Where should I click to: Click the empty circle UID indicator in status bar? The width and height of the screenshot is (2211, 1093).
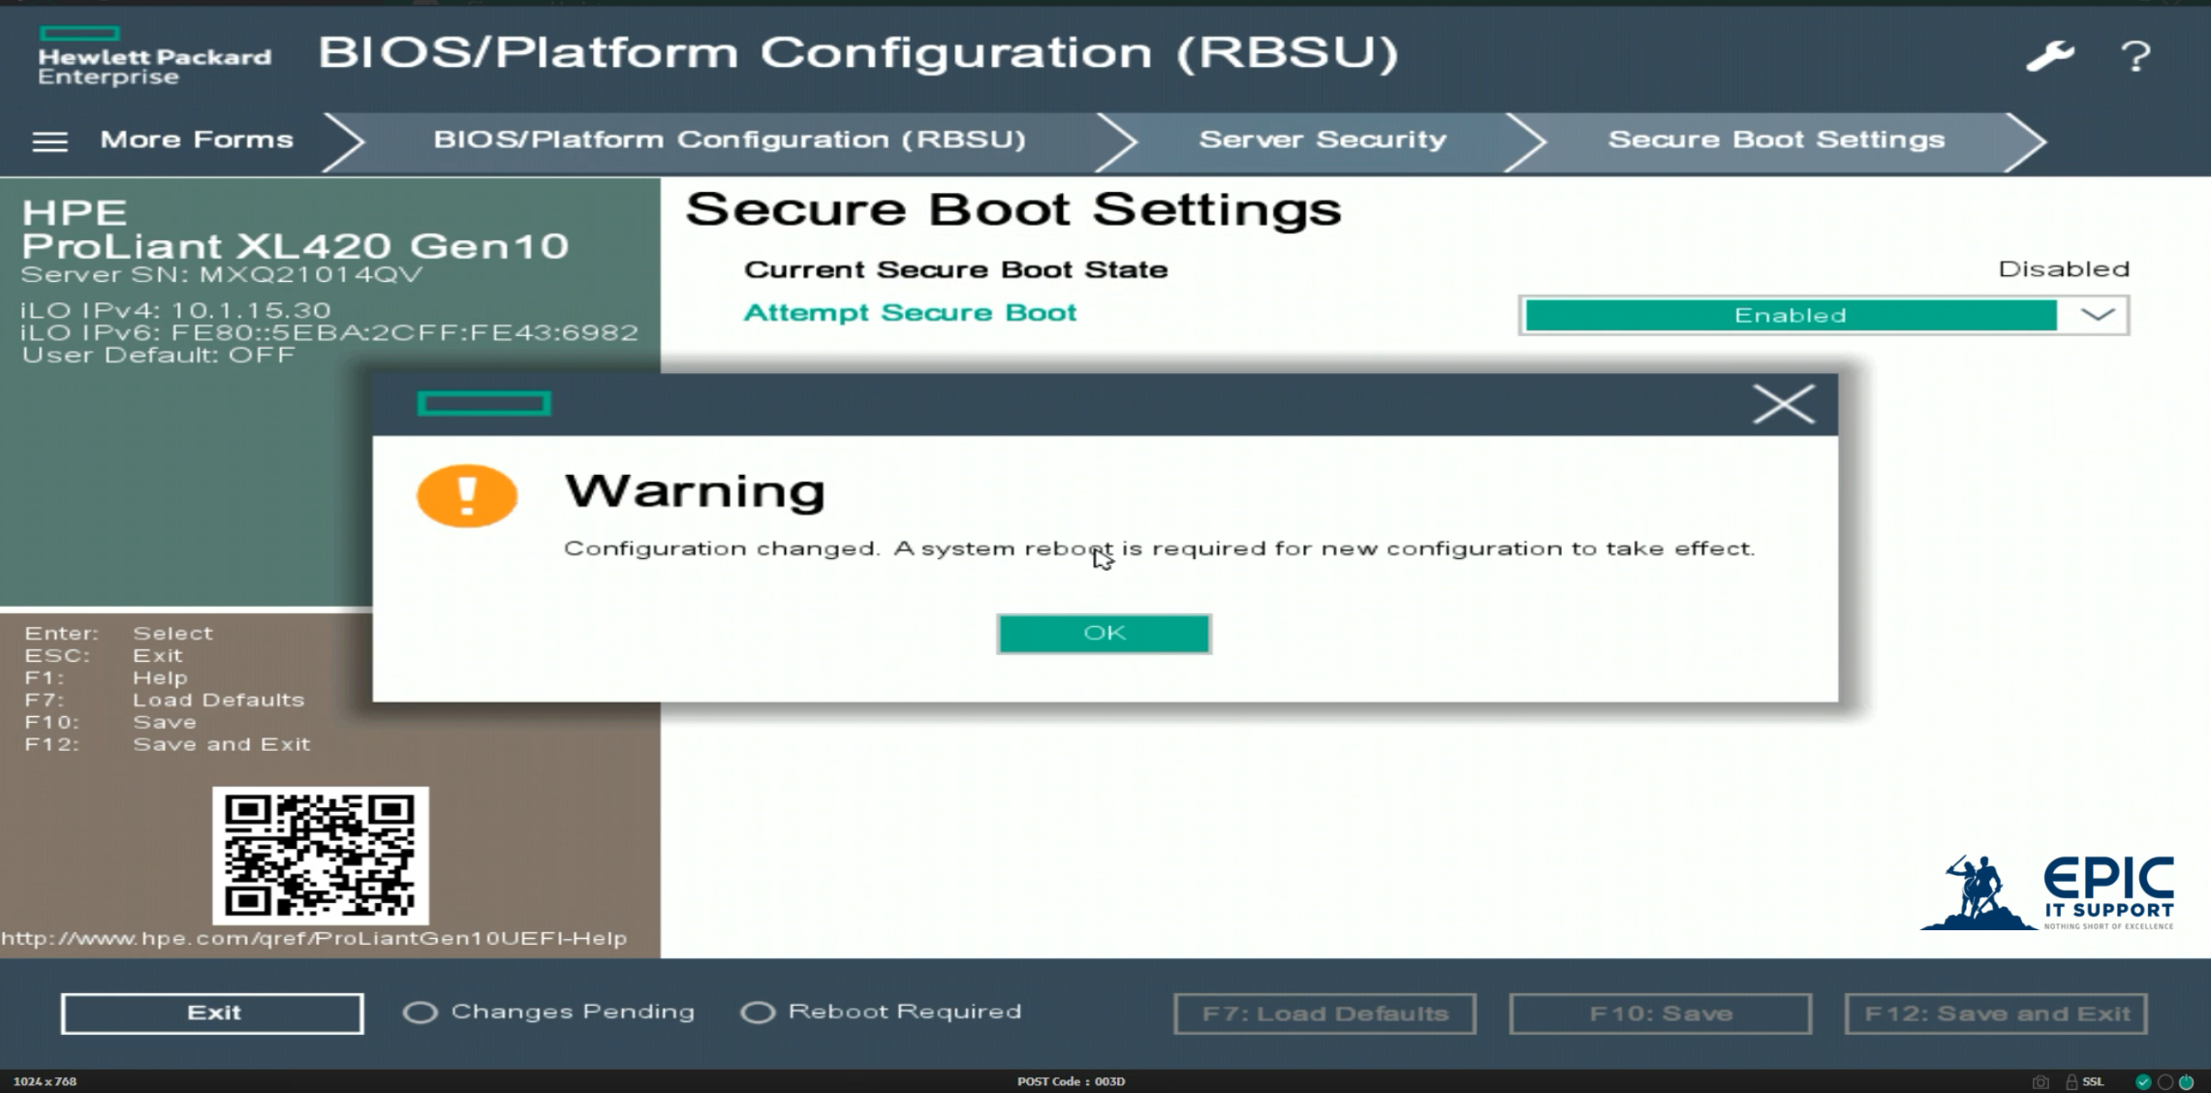pos(2165,1081)
